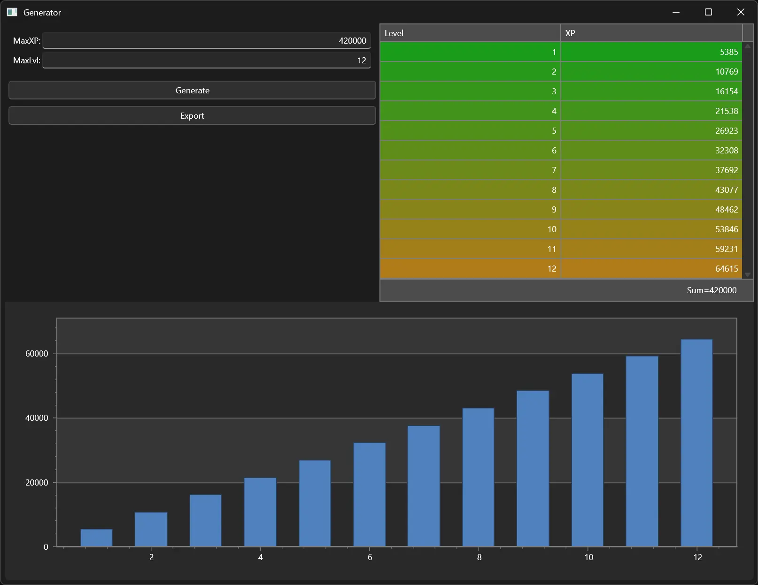Click the 40000 y-axis label
This screenshot has width=758, height=585.
click(x=37, y=418)
